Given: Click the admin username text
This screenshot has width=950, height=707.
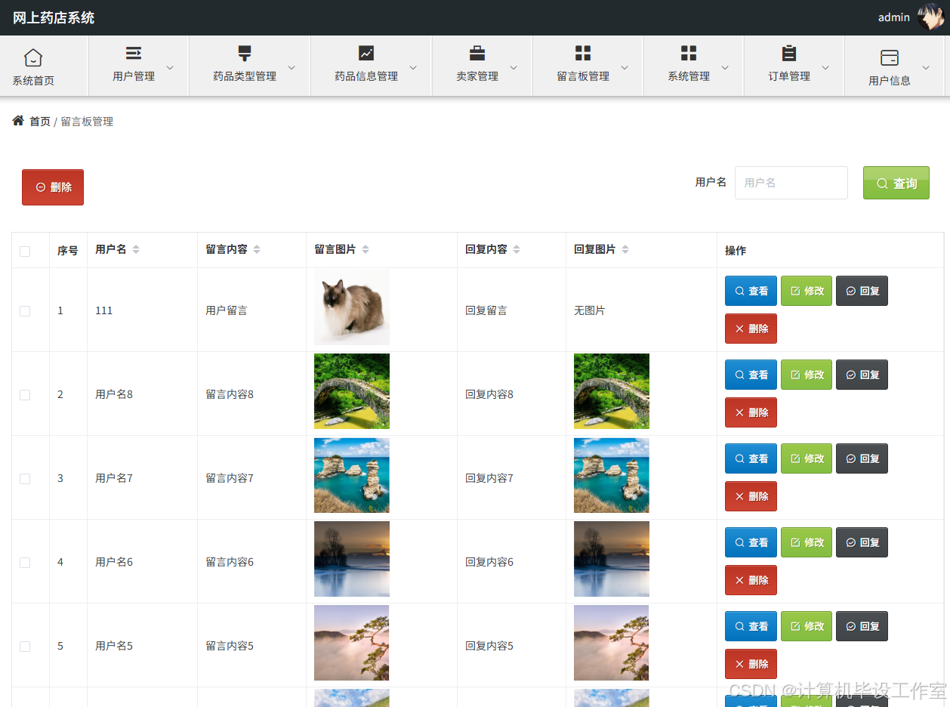Looking at the screenshot, I should tap(894, 17).
